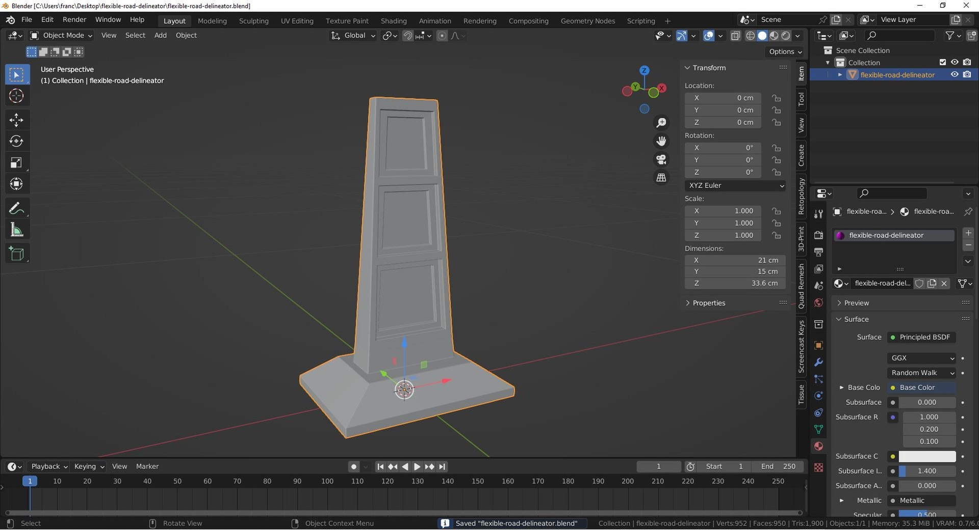This screenshot has width=979, height=530.
Task: Toggle X-ray display in viewport header
Action: coord(735,36)
